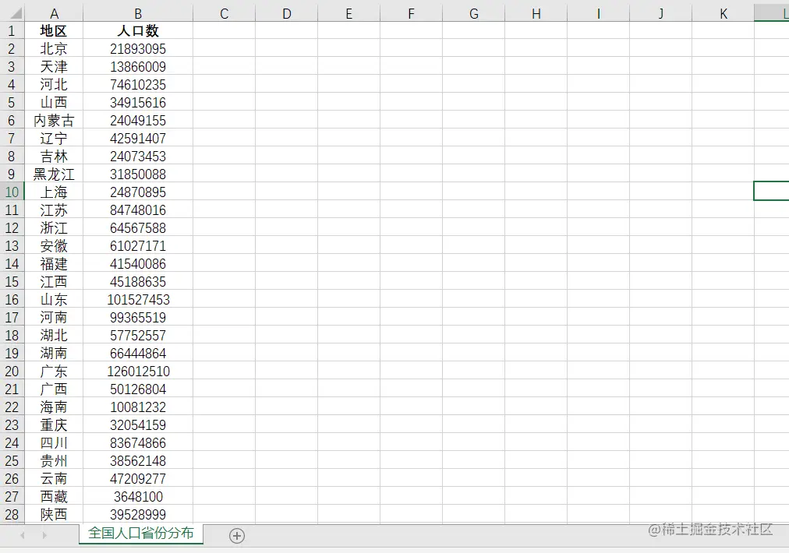789x553 pixels.
Task: Select column E header
Action: pyautogui.click(x=349, y=13)
